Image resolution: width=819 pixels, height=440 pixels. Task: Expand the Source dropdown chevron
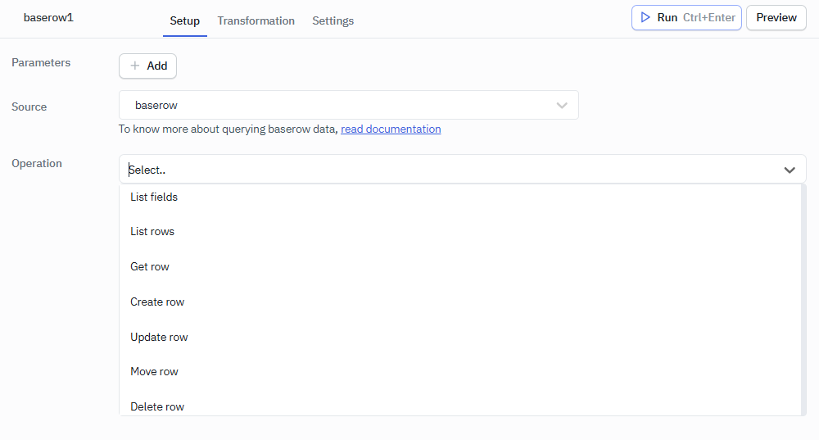tap(562, 106)
